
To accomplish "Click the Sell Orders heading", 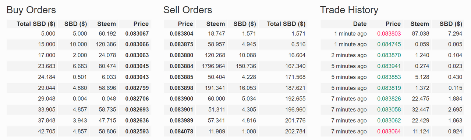I will pos(188,10).
